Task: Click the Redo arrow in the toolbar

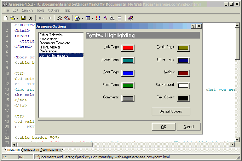Action: tap(48, 18)
